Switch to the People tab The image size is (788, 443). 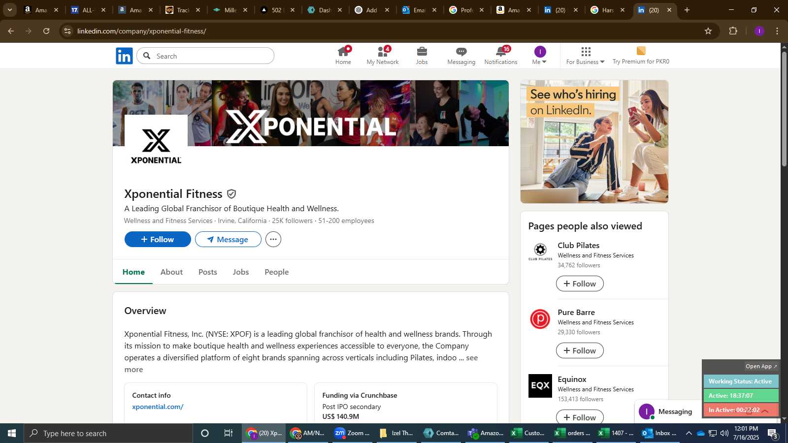coord(277,272)
